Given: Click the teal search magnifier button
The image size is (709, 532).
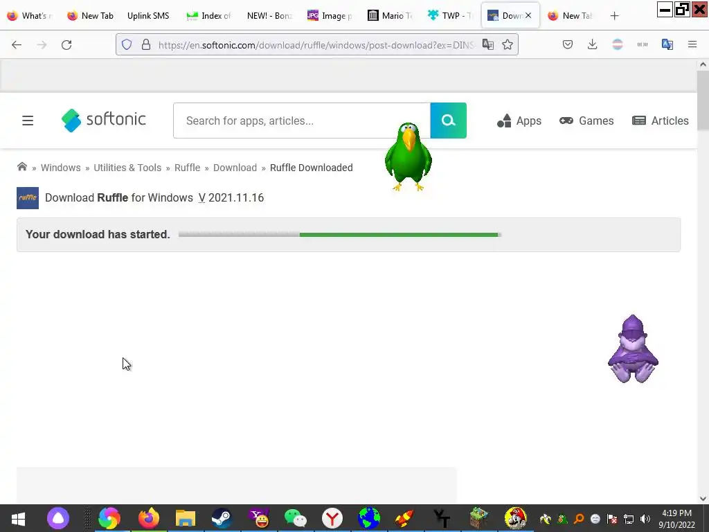Looking at the screenshot, I should (448, 121).
